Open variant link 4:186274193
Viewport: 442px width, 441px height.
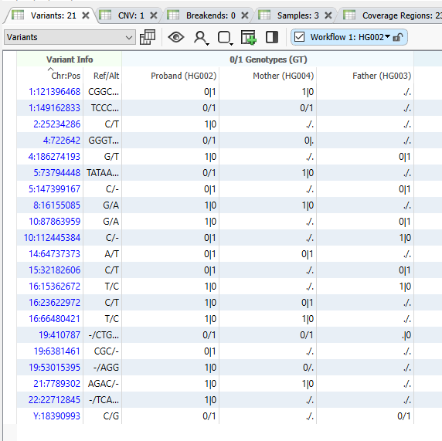click(x=54, y=157)
